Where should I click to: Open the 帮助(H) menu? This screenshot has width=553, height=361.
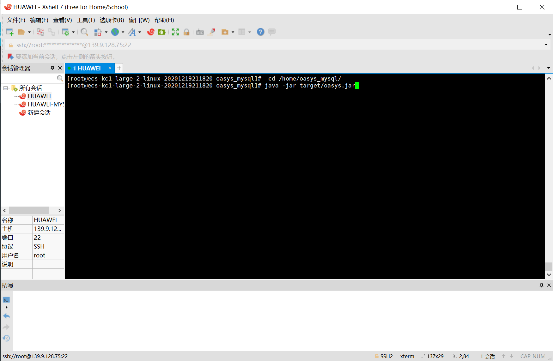[x=164, y=20]
